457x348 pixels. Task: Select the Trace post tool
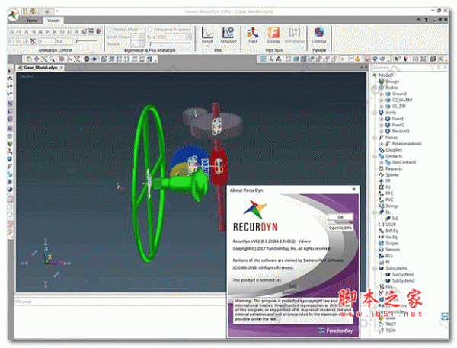coord(253,35)
